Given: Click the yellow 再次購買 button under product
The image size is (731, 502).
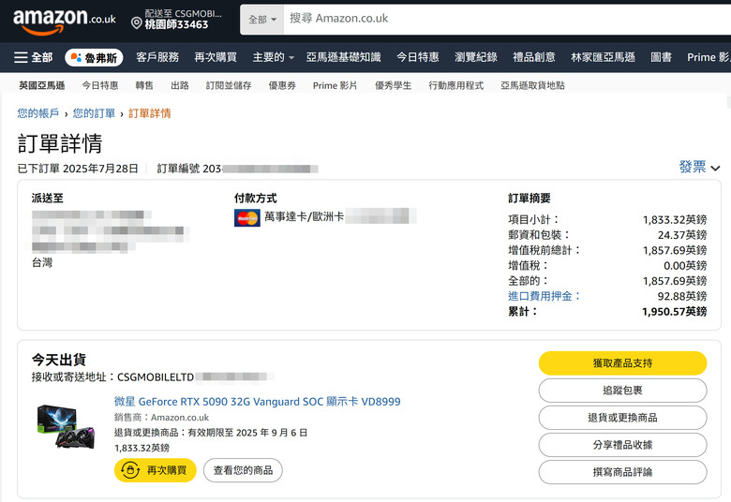Looking at the screenshot, I should point(156,470).
